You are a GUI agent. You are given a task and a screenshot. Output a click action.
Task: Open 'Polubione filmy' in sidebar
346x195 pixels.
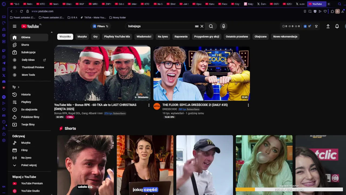(29, 117)
